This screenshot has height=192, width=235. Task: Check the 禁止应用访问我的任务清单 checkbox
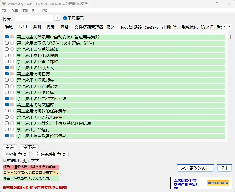[x=7, y=111]
